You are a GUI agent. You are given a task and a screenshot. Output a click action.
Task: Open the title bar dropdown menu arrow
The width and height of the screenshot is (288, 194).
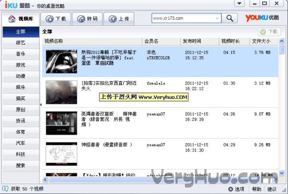point(240,3)
